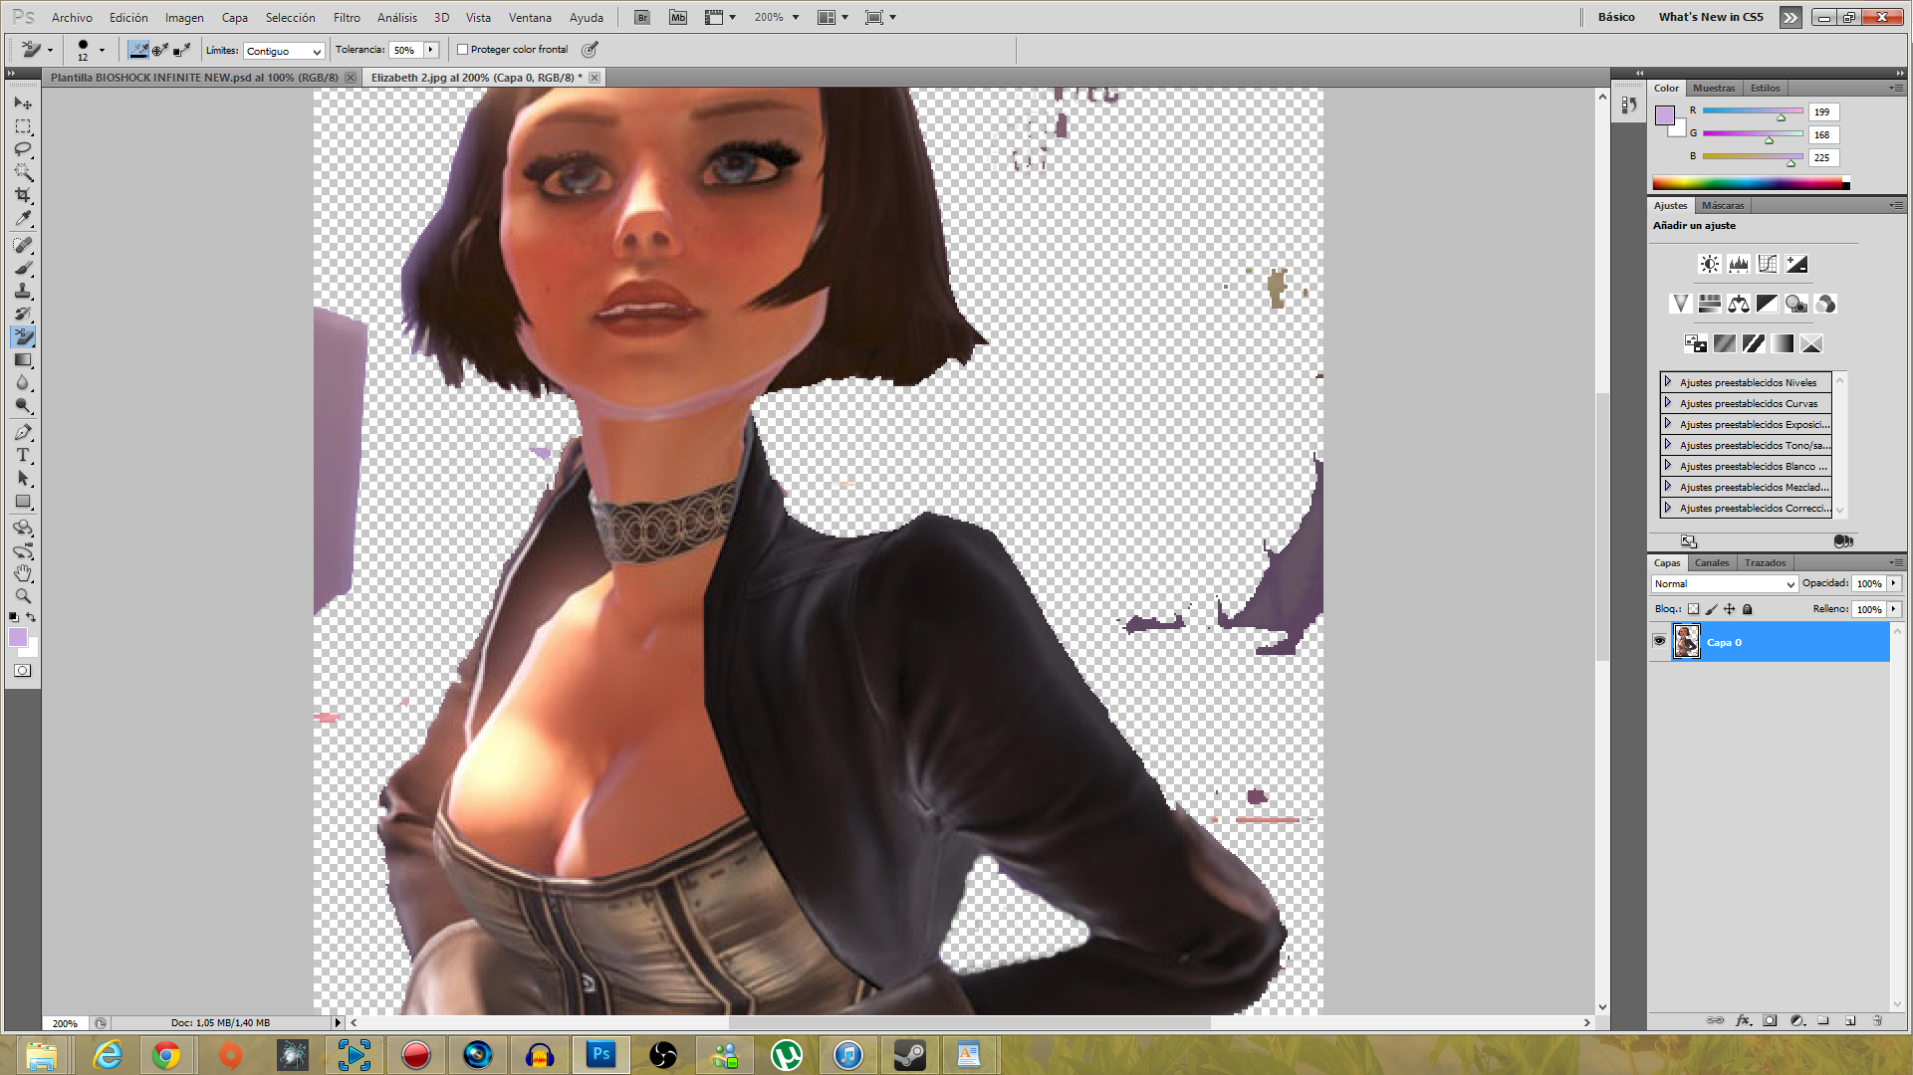The width and height of the screenshot is (1913, 1075).
Task: Add a Levels adjustment
Action: coord(1738,264)
